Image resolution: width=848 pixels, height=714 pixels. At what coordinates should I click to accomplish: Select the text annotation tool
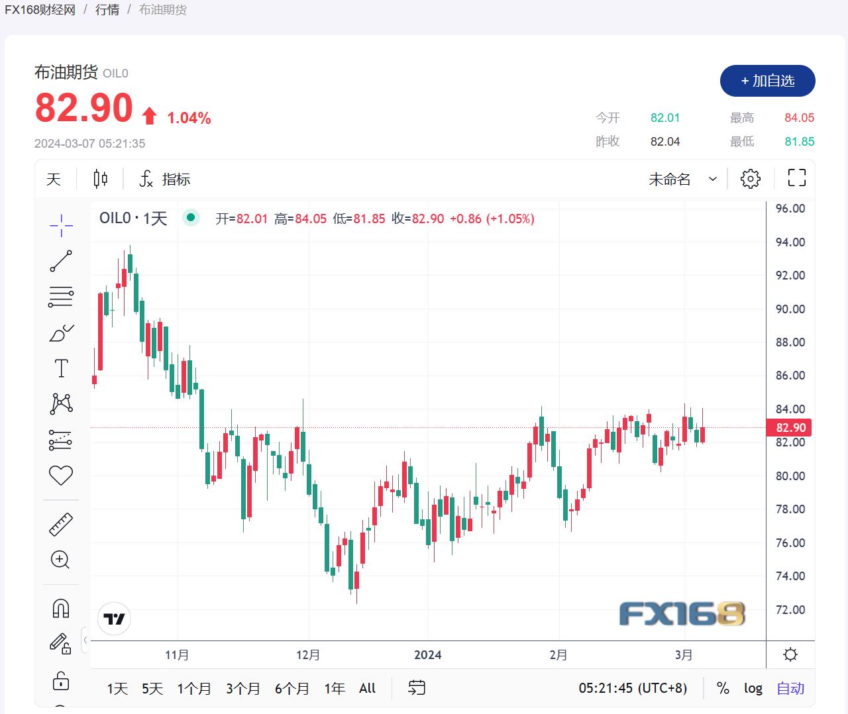61,368
